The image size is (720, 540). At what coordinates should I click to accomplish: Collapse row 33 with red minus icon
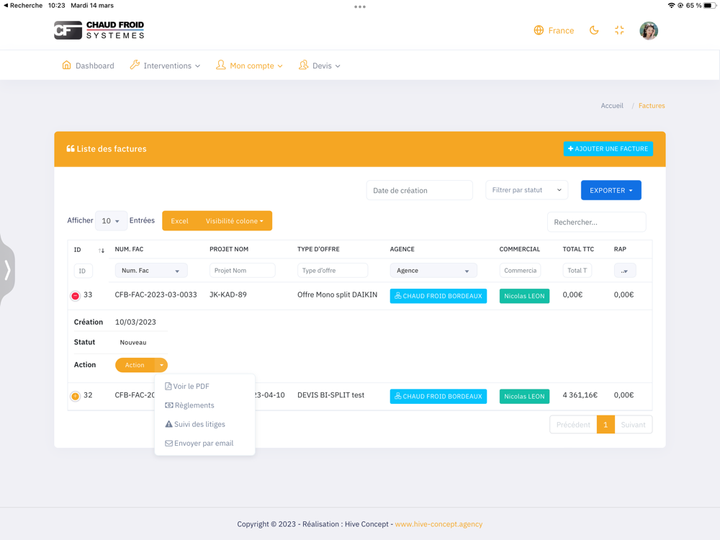[76, 296]
